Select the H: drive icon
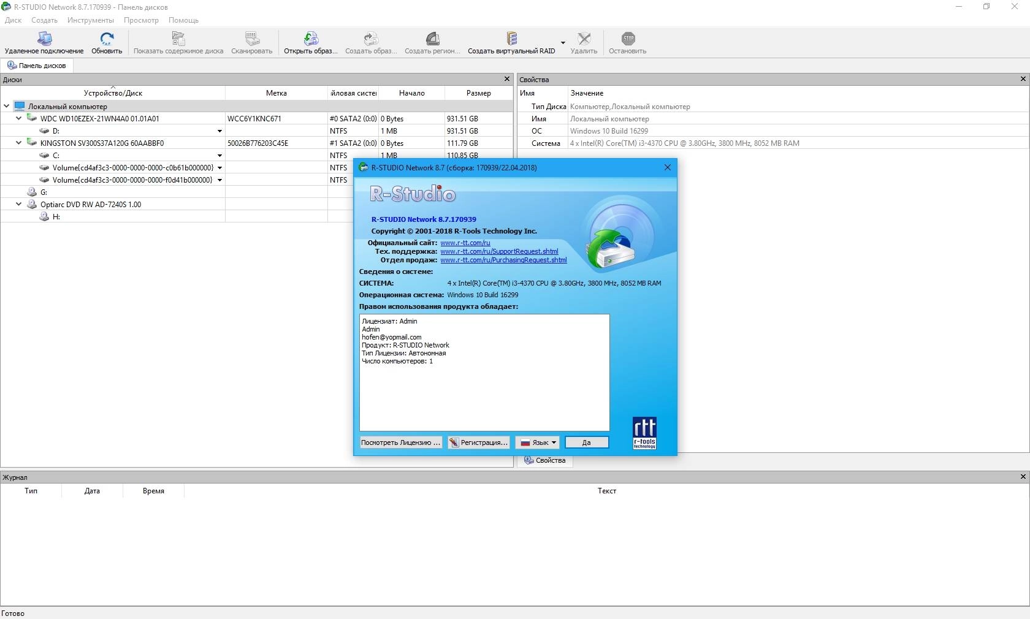The height and width of the screenshot is (619, 1030). [44, 216]
